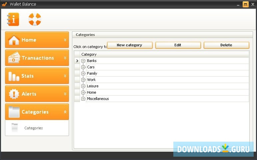Viewport: 257px width, 160px height.
Task: Expand the Transactions section chevron
Action: pos(65,58)
